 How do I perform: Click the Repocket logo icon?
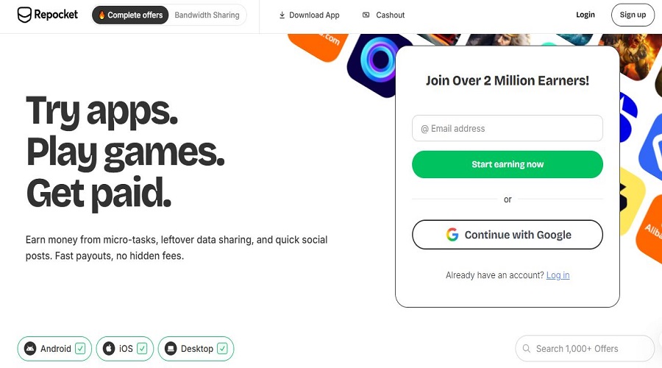(24, 15)
